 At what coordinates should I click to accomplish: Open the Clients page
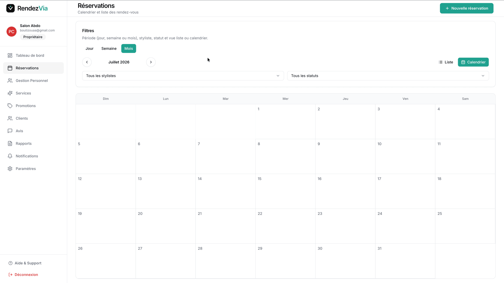(33, 118)
